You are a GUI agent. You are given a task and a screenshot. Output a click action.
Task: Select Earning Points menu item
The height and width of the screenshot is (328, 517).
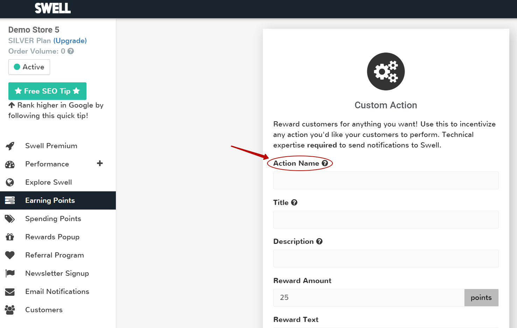click(58, 200)
